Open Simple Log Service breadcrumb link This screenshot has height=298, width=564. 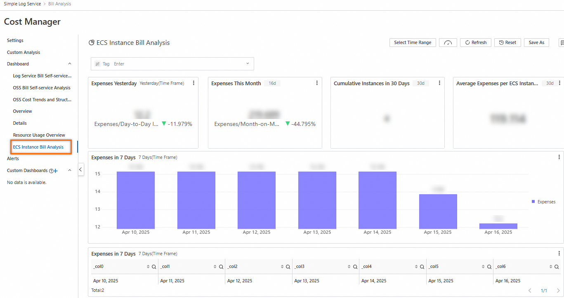click(22, 4)
